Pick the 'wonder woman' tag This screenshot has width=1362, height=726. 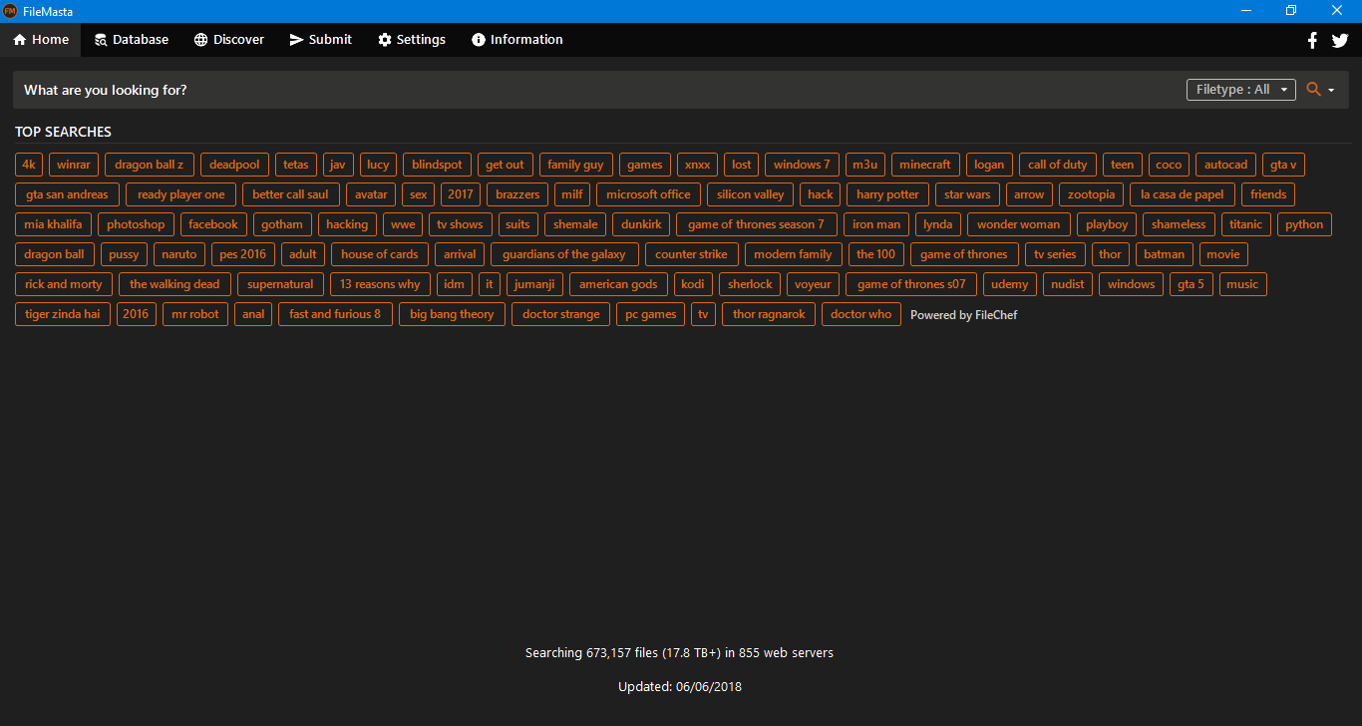click(1019, 224)
